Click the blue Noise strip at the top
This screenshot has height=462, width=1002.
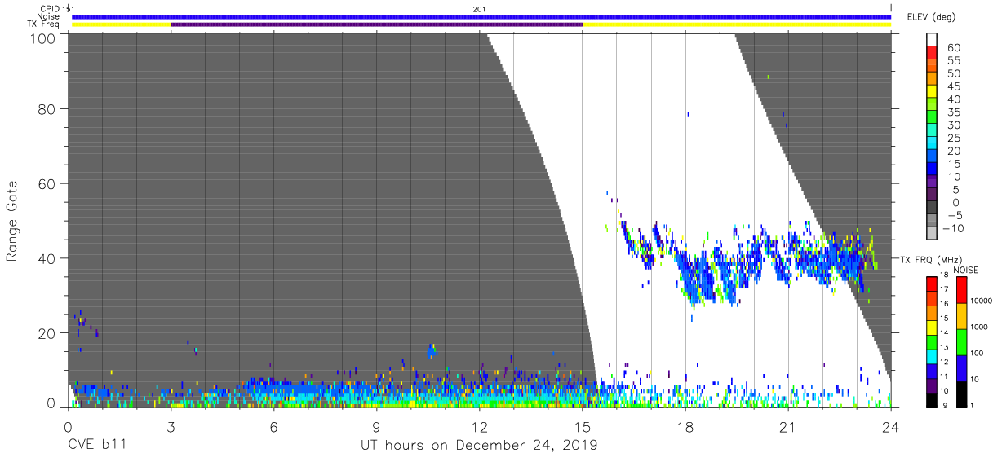[x=481, y=16]
